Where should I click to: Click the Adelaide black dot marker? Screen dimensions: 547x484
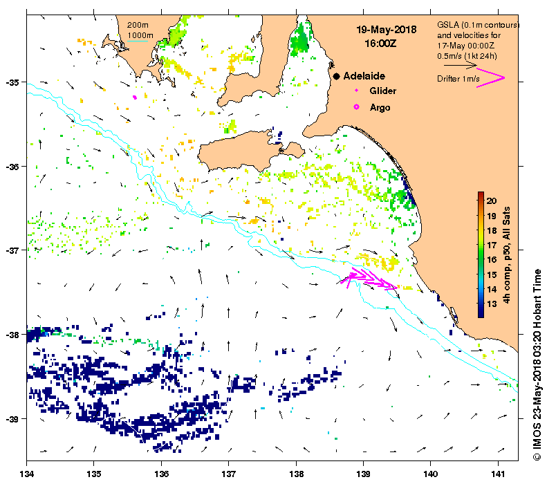(x=336, y=76)
